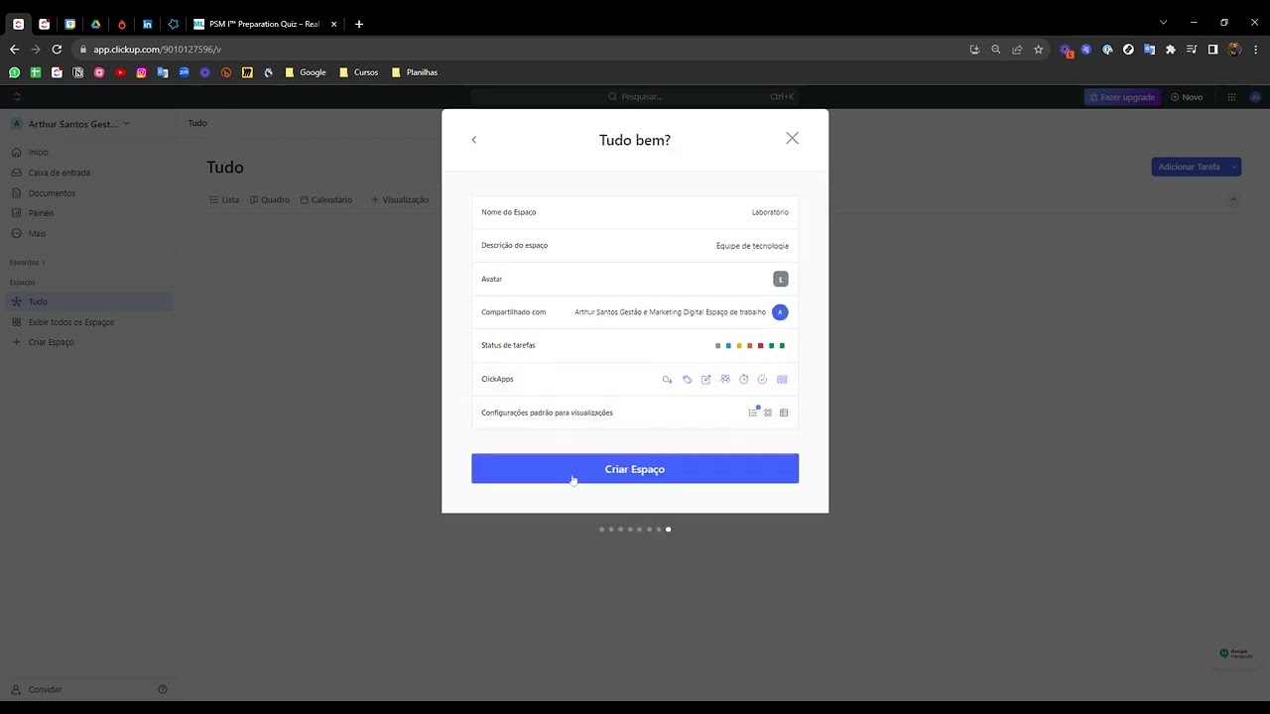Open a new browser tab
The height and width of the screenshot is (714, 1270).
pos(359,24)
